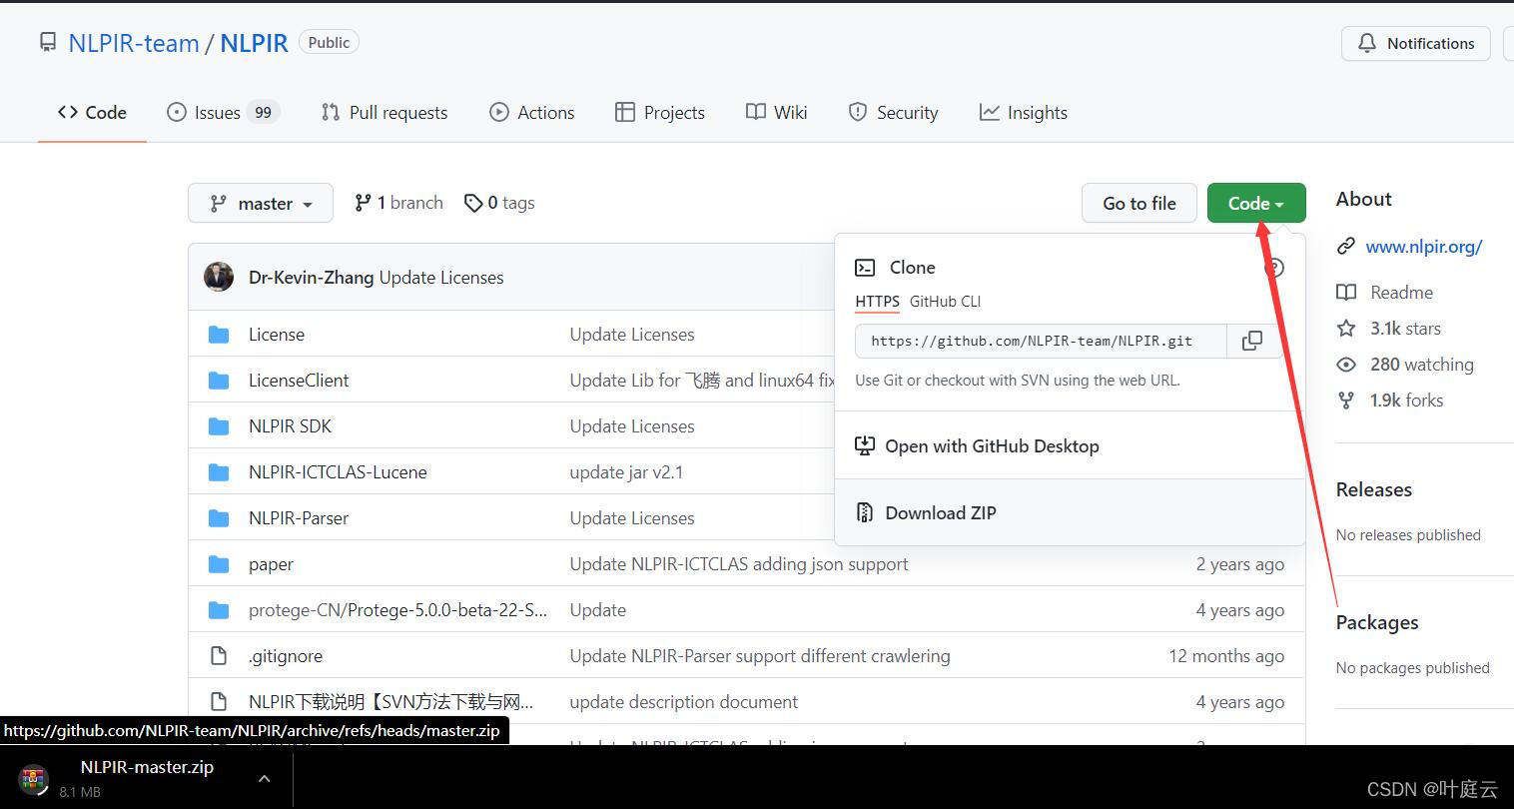Open the Dr-Kevin-Zhang author link

coord(312,277)
